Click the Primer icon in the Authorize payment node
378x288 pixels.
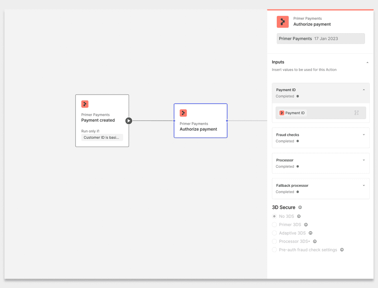tap(183, 113)
